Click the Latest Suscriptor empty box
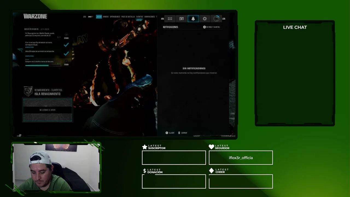The image size is (350, 197). pyautogui.click(x=174, y=158)
